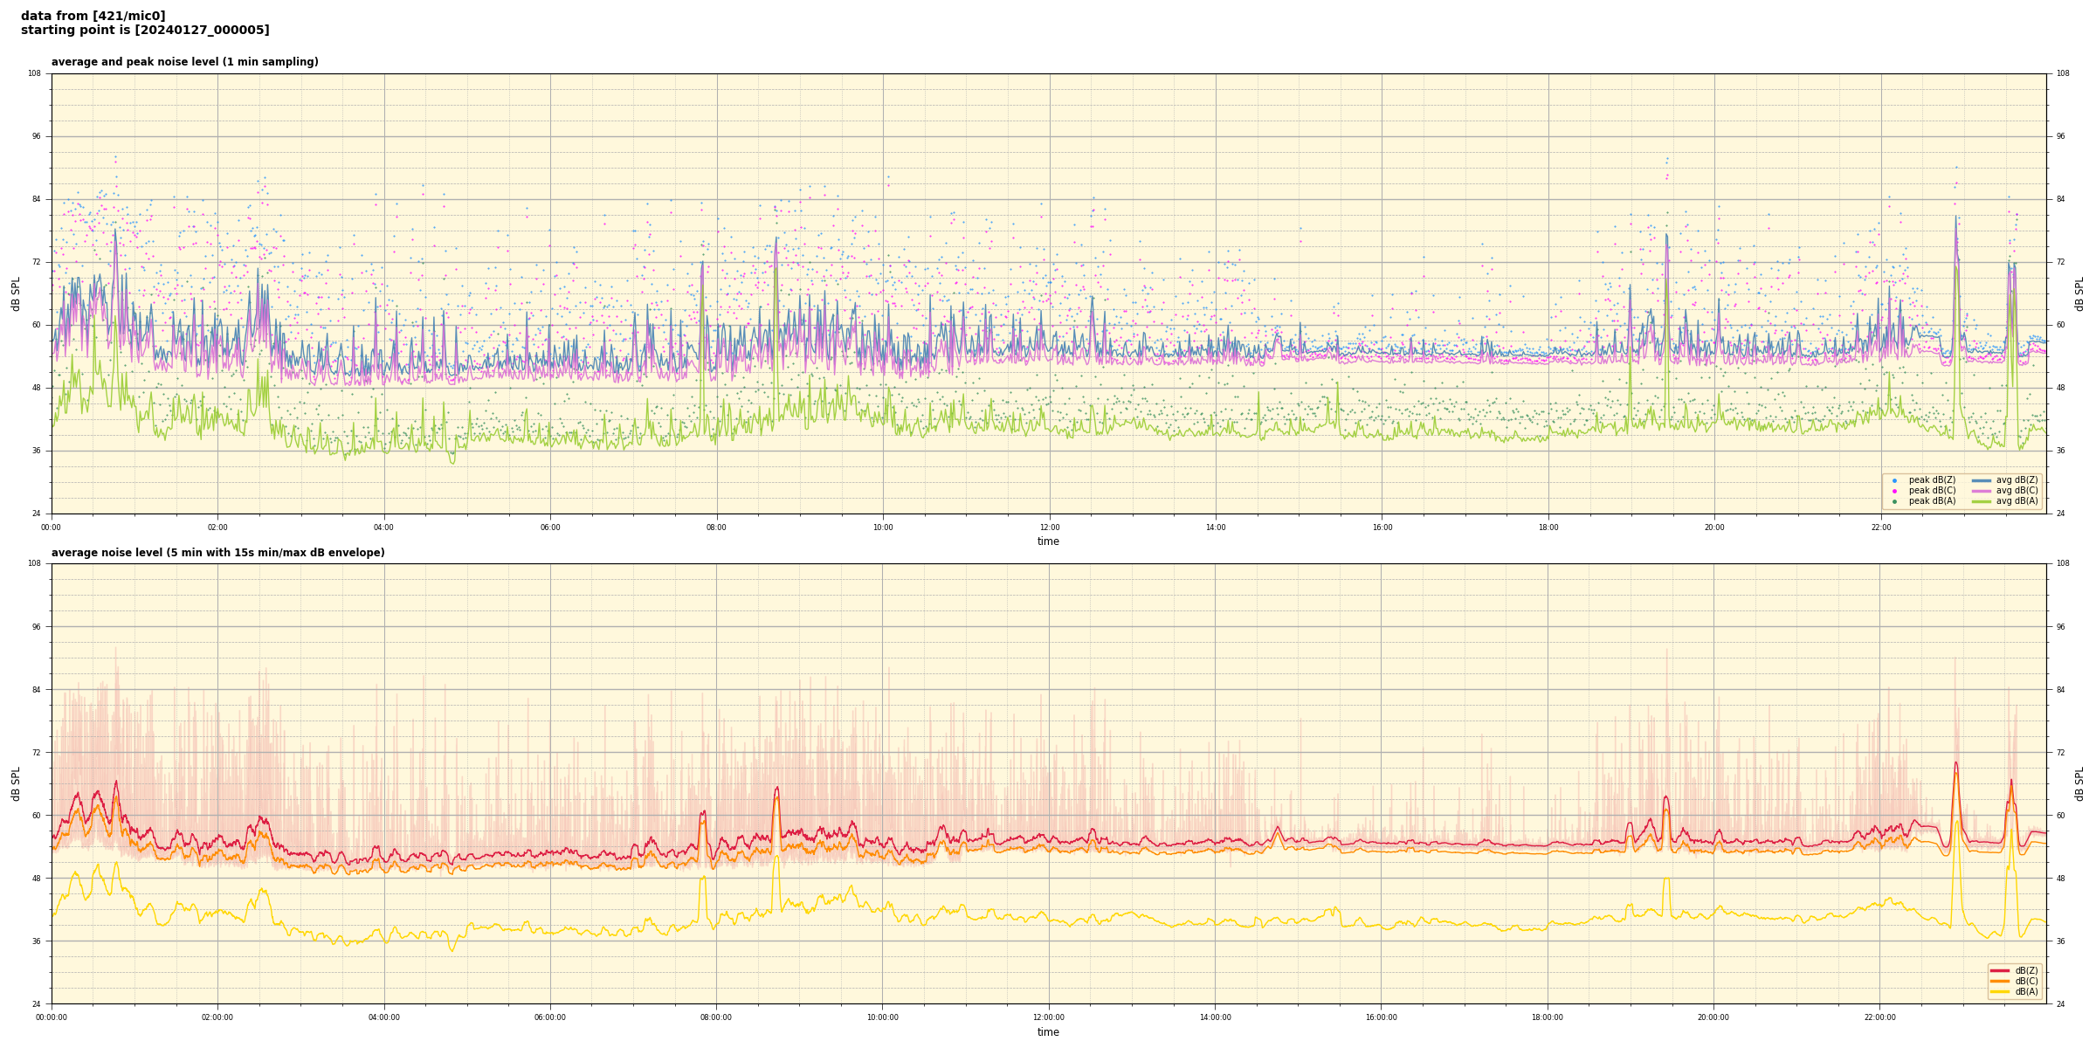Click the 04:00:00 tick on the bottom chart's axis

click(x=383, y=1017)
